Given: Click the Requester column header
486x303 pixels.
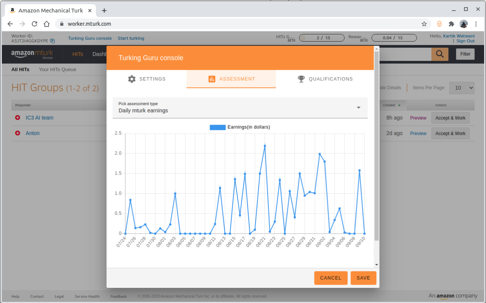Looking at the screenshot, I should click(x=23, y=105).
